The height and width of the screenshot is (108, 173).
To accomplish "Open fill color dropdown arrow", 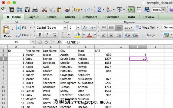I will click(84, 35).
